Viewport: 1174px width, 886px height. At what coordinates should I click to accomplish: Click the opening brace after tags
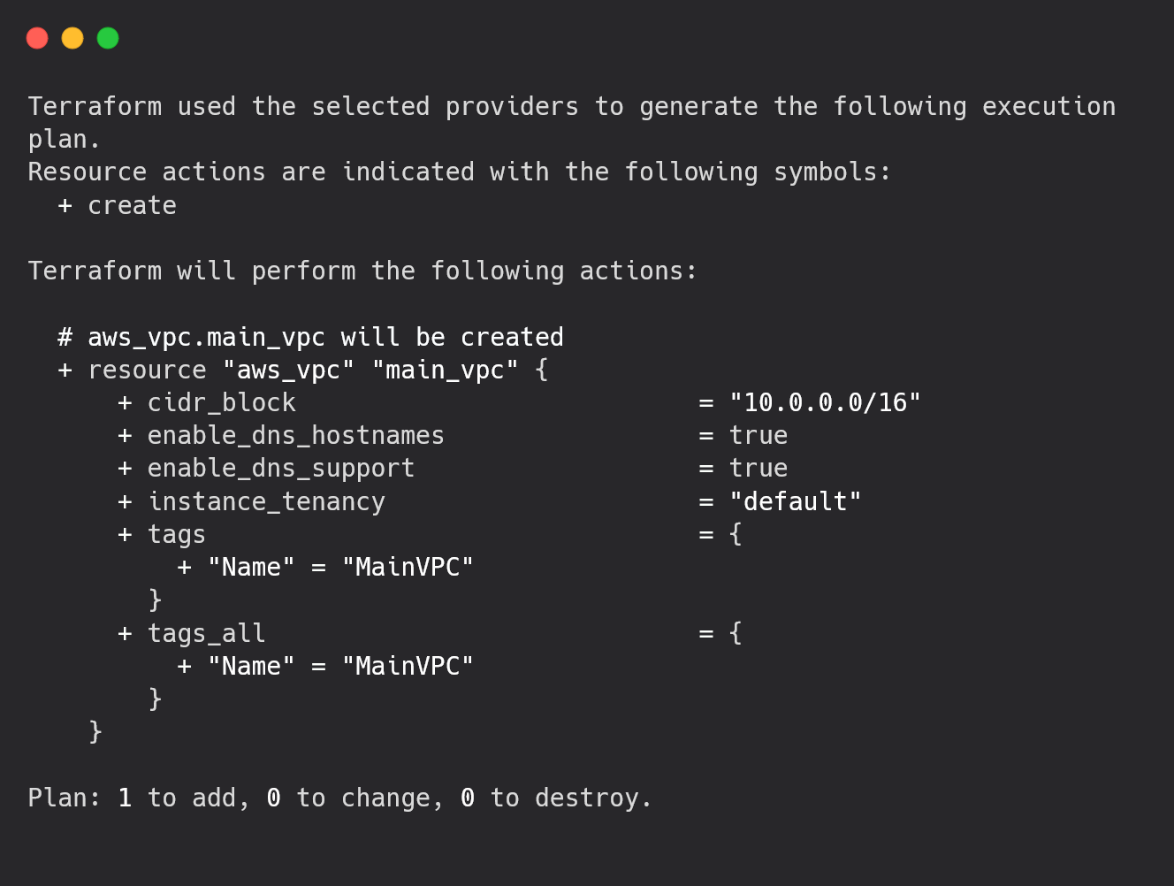tap(736, 534)
